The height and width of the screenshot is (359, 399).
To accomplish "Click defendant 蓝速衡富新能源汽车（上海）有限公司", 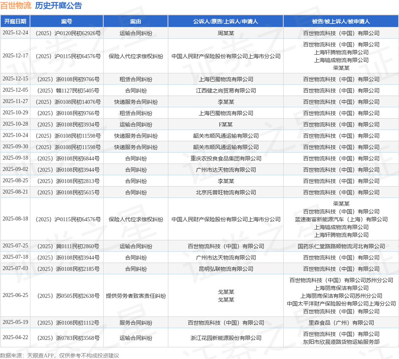I will click(341, 219).
